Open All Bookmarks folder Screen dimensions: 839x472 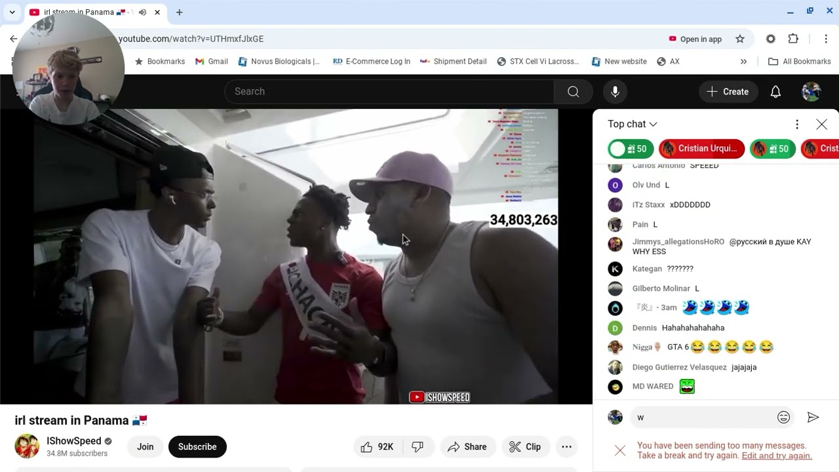799,62
